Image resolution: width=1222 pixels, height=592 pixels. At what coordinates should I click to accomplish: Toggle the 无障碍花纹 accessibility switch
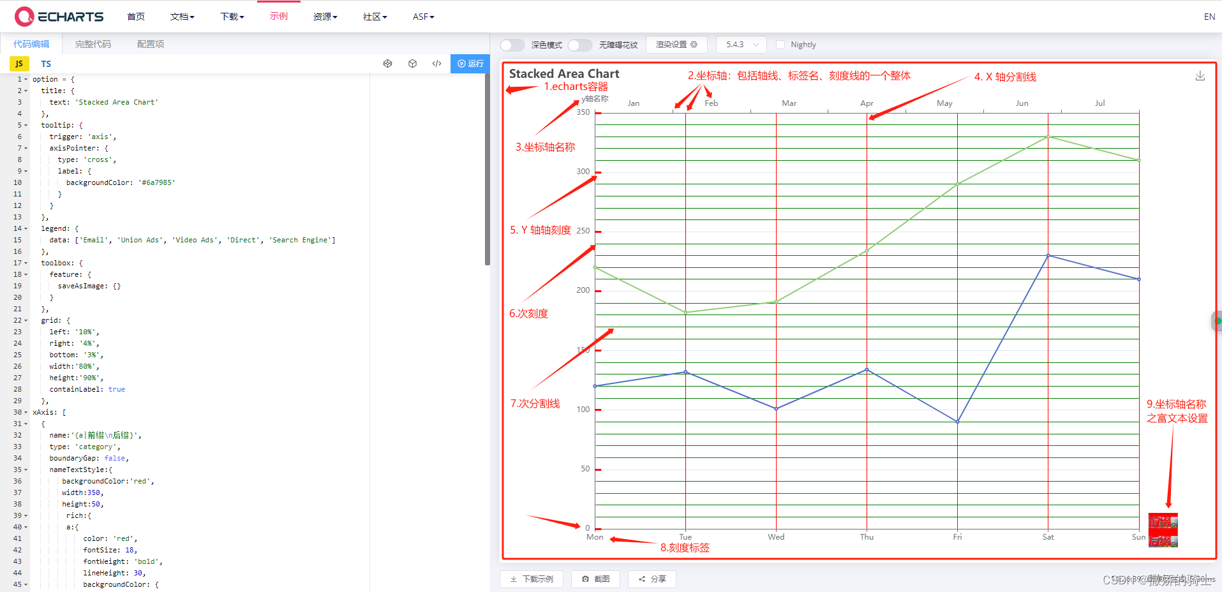coord(579,45)
